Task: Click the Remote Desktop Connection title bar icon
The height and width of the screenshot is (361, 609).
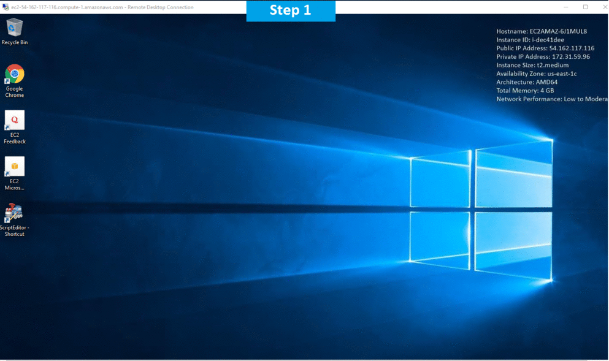Action: pyautogui.click(x=6, y=7)
